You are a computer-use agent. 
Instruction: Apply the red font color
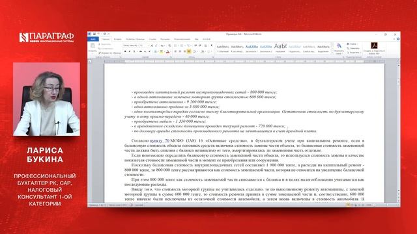[168, 51]
